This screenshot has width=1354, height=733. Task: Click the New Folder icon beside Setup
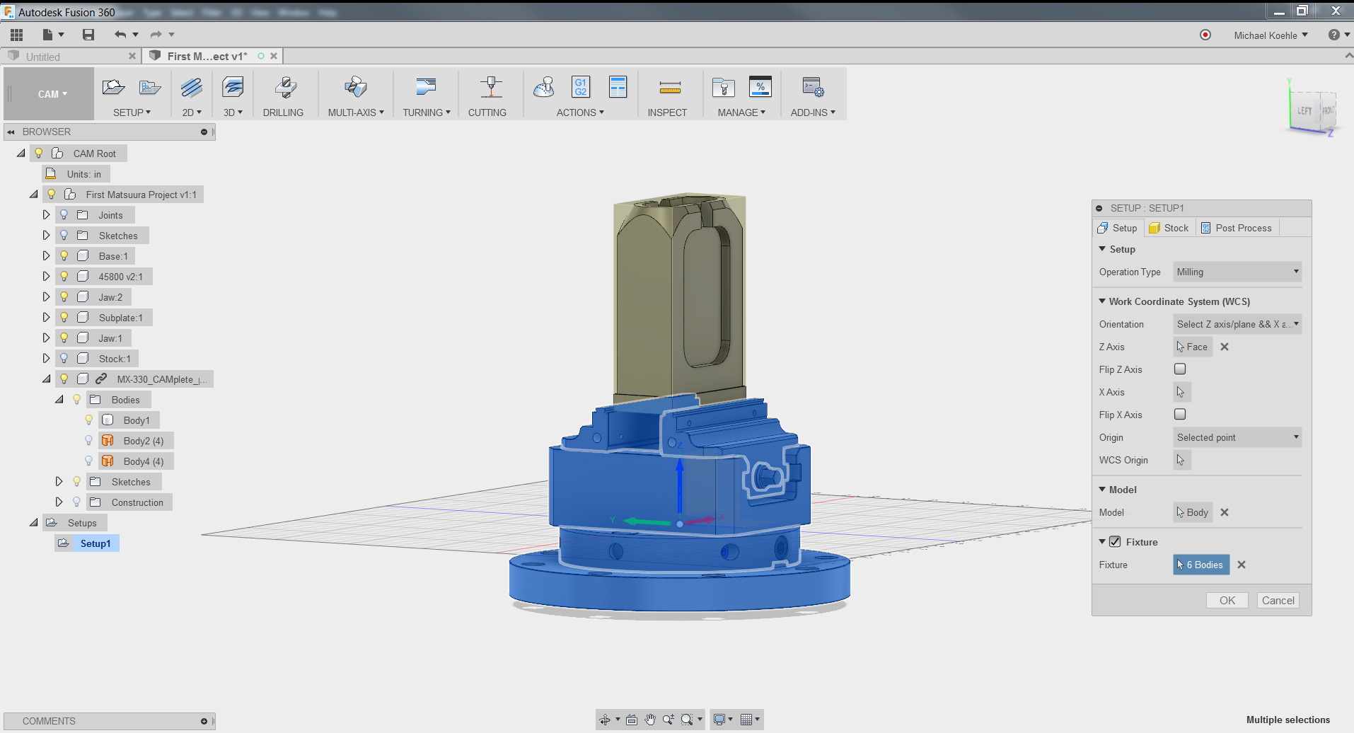[x=150, y=88]
